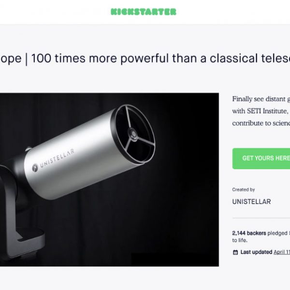Click the calendar icon beside Last updated

235,252
